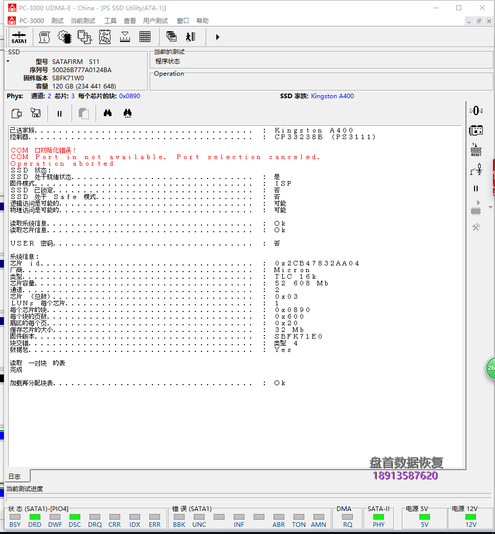Open the 用户测试 menu
This screenshot has height=534, width=495.
(x=155, y=21)
